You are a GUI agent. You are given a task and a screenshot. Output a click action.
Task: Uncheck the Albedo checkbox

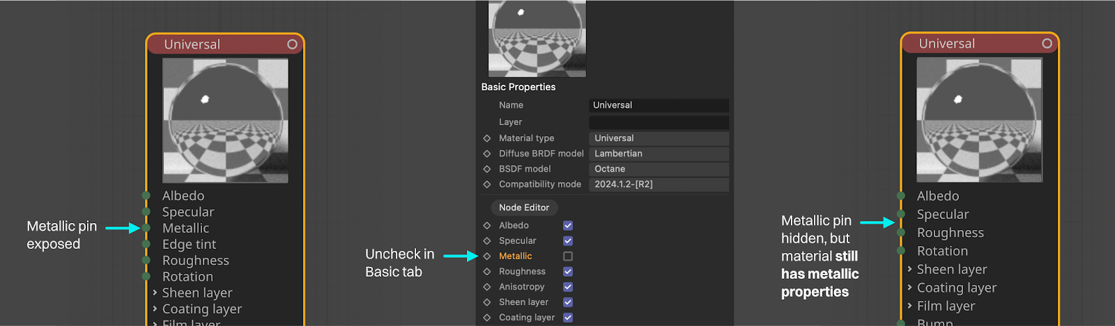click(568, 226)
